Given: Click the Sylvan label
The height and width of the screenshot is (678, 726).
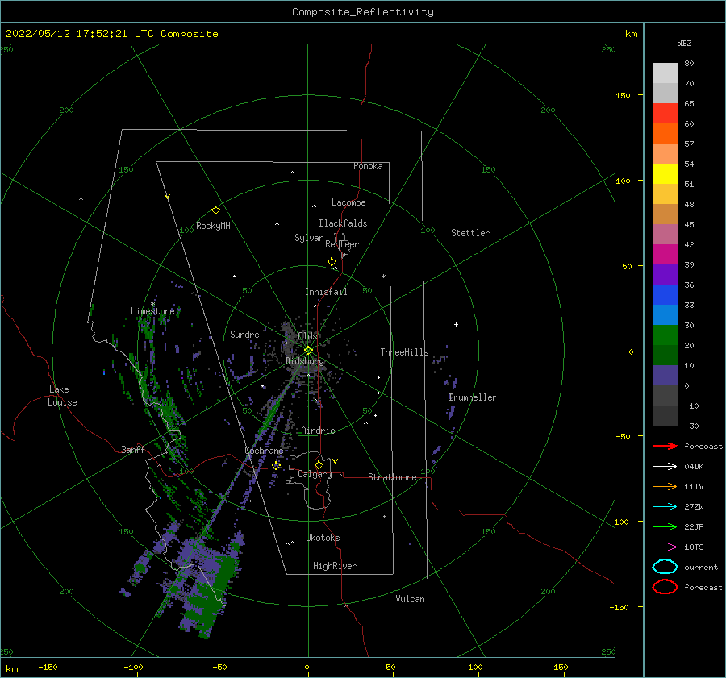Looking at the screenshot, I should point(309,237).
